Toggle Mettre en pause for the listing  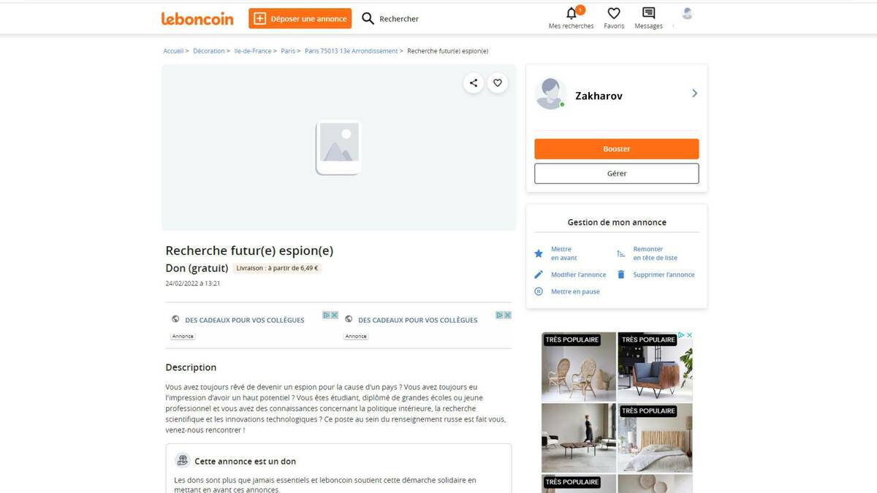click(567, 291)
